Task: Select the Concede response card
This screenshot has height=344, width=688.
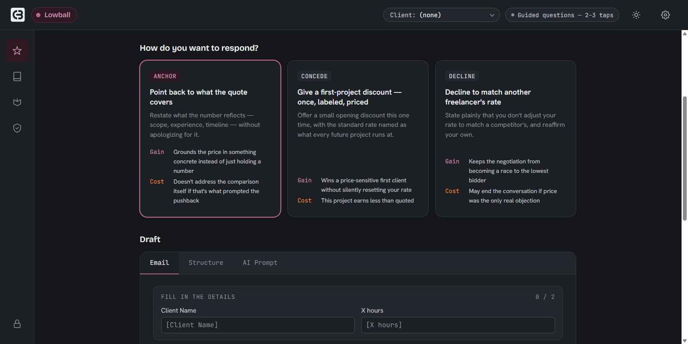Action: [358, 138]
